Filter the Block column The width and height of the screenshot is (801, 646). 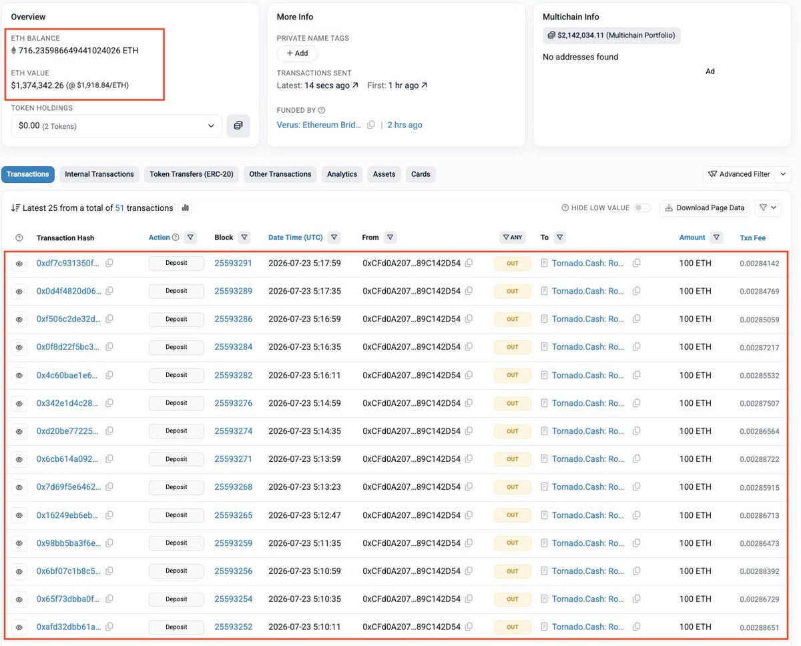(244, 238)
